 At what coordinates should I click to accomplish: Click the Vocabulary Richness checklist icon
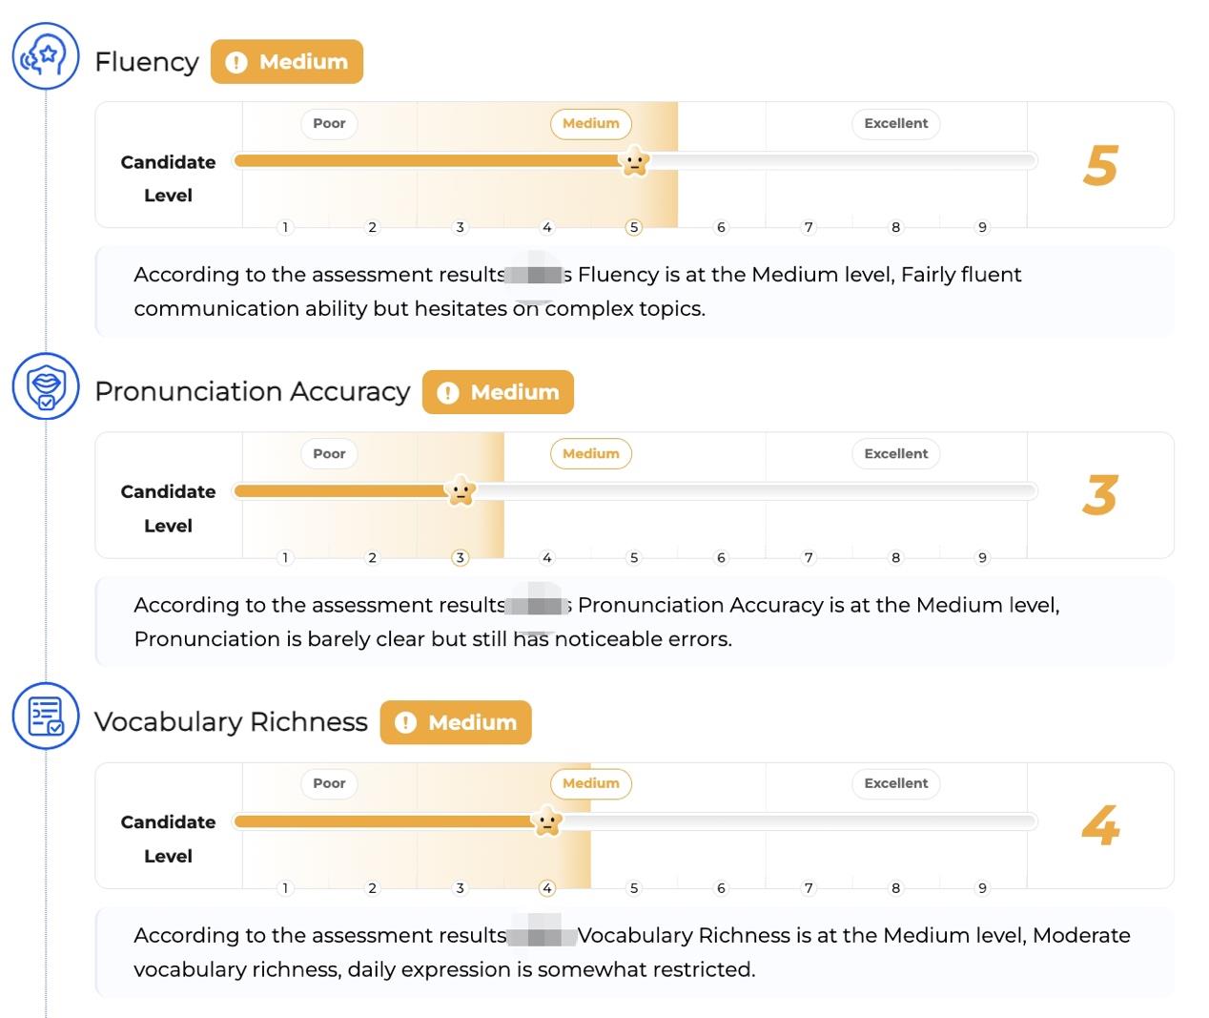(46, 717)
